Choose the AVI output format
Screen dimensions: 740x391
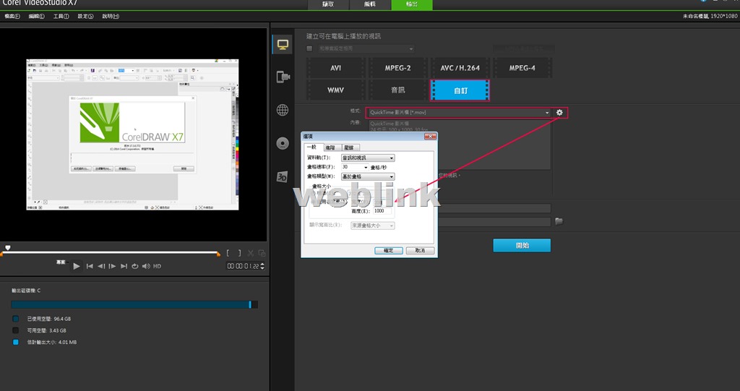(335, 68)
